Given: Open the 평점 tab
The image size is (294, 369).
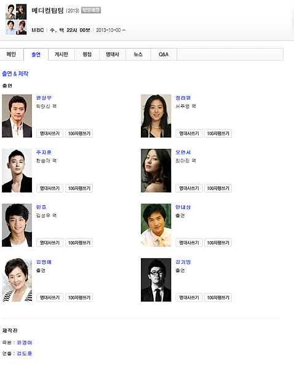Looking at the screenshot, I should [87, 54].
